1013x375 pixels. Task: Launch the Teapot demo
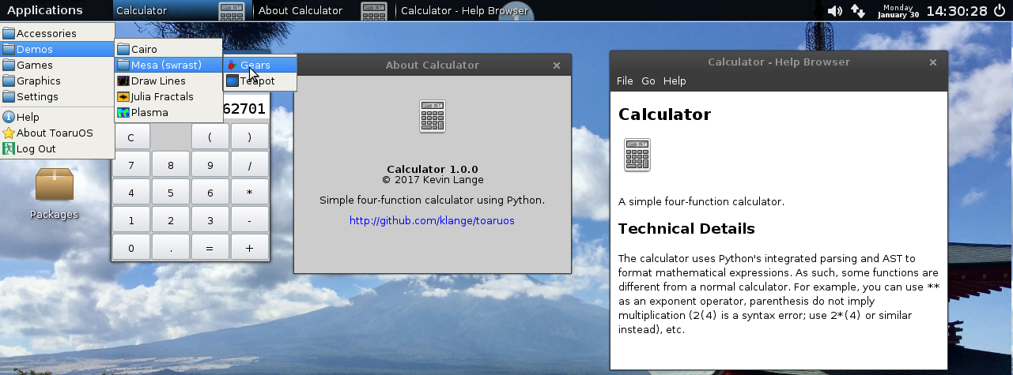(x=260, y=81)
